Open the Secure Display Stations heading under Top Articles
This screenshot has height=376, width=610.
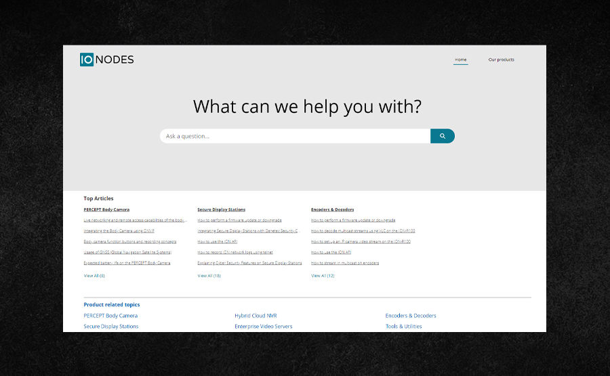[x=221, y=210]
